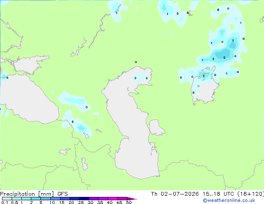
Task: Click the Sea of Azov on the map
Action: point(28,65)
